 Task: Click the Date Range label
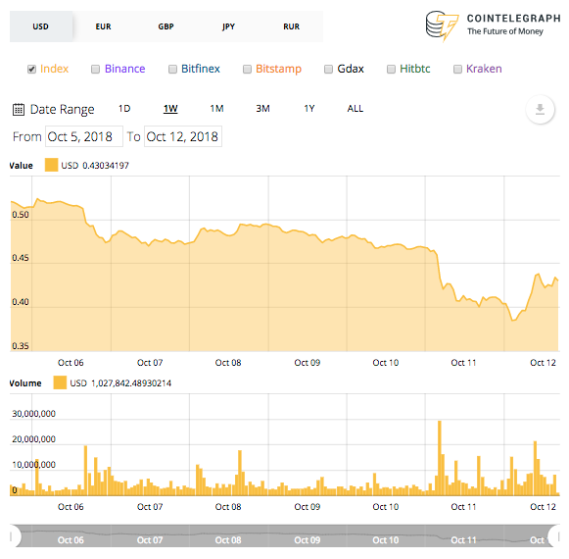(x=62, y=110)
